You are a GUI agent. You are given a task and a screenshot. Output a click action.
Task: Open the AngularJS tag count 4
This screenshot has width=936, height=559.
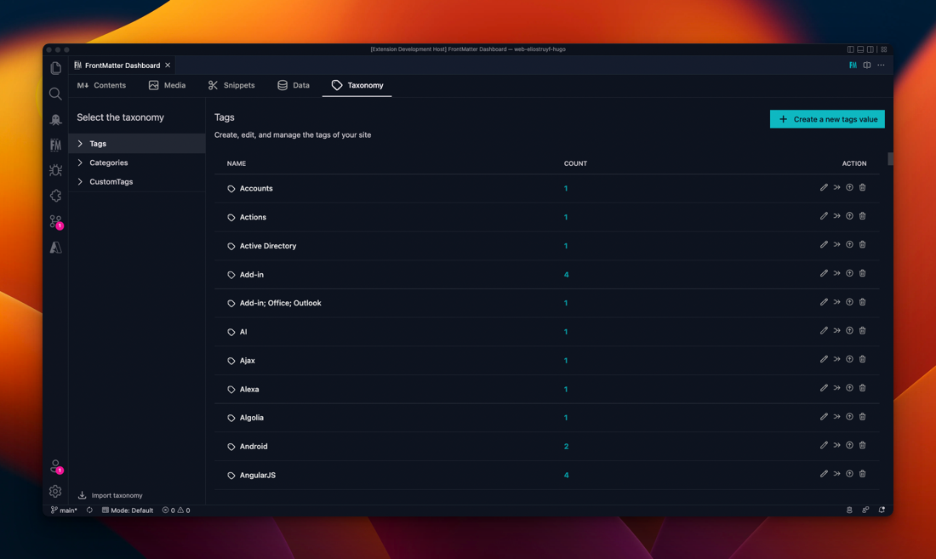(566, 475)
